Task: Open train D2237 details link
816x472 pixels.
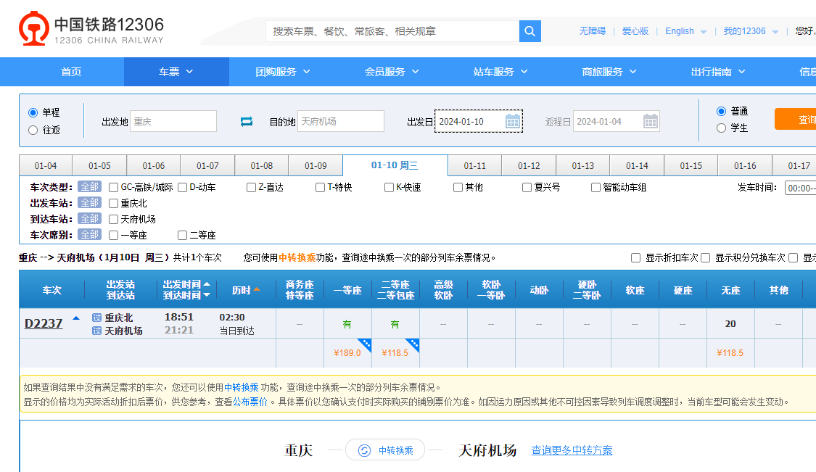Action: [44, 323]
